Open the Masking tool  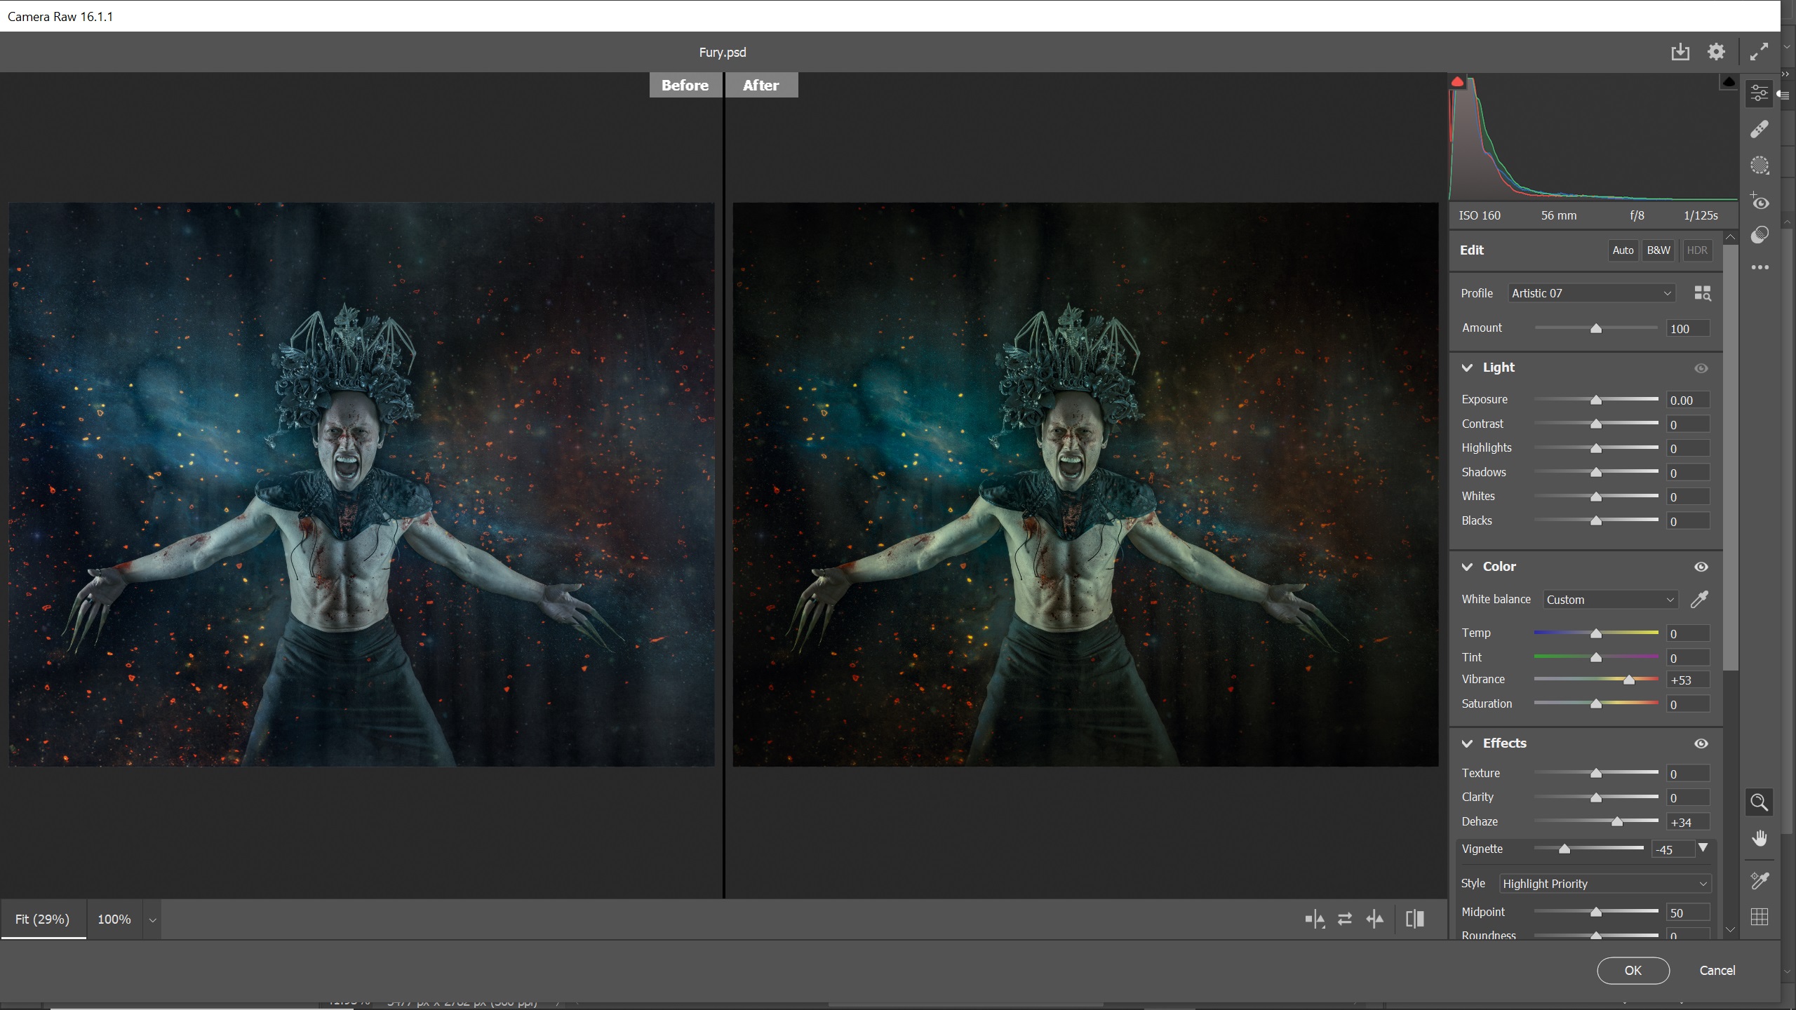tap(1759, 166)
